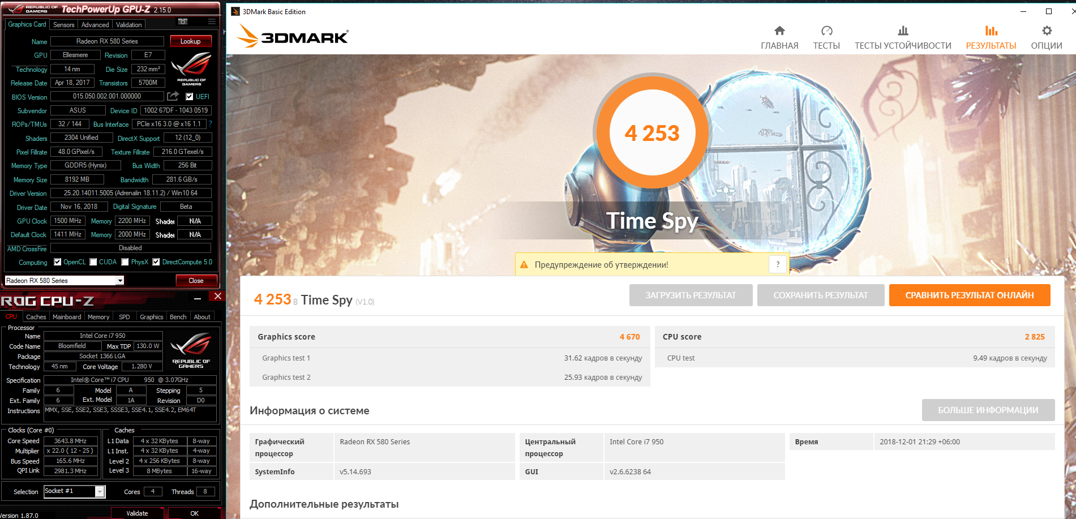Click the Lookup button in GPU-Z
This screenshot has width=1076, height=519.
(x=191, y=41)
